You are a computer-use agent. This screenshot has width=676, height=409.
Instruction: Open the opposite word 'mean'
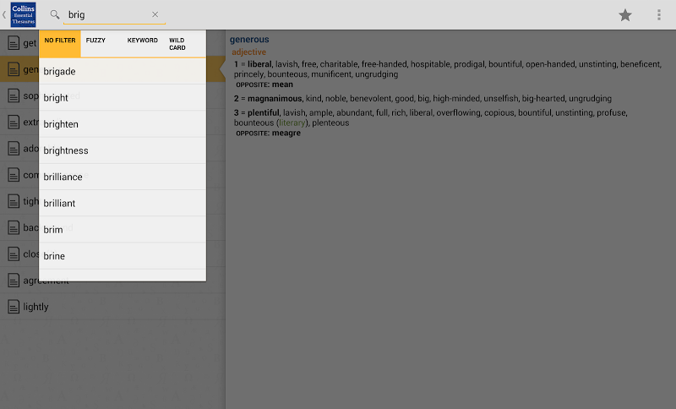(x=282, y=85)
